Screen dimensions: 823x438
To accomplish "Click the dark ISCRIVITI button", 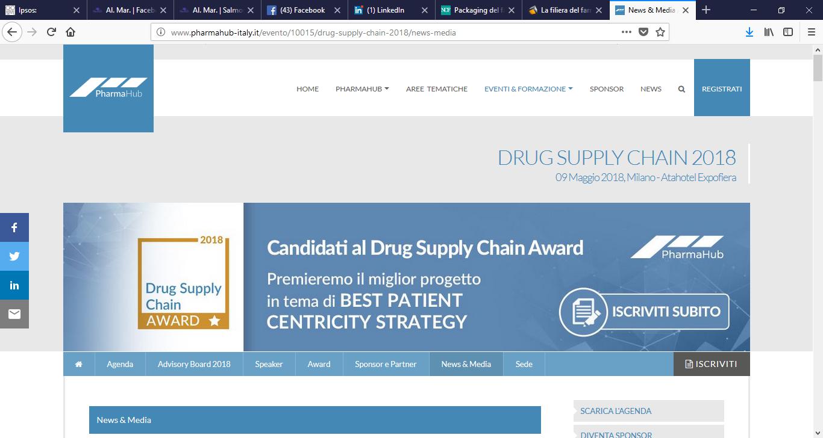I will tap(712, 364).
